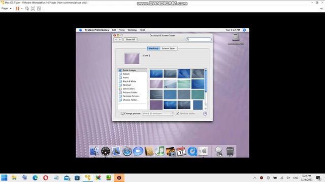The height and width of the screenshot is (182, 325).
Task: Launch QuickTime Player from the Dock
Action: pos(192,152)
